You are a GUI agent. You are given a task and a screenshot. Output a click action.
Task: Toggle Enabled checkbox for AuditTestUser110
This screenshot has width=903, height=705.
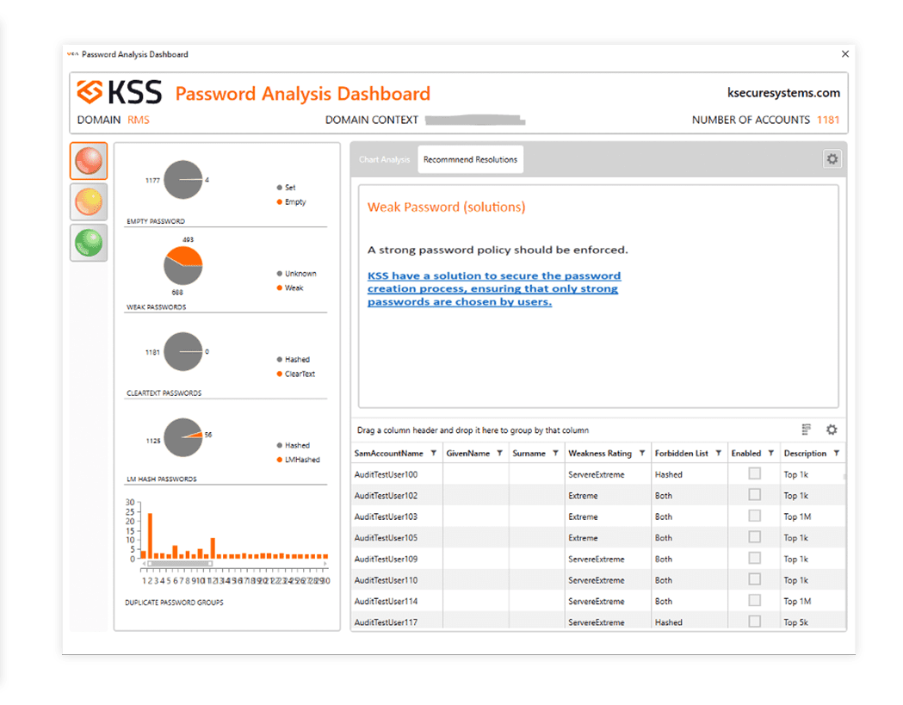754,579
